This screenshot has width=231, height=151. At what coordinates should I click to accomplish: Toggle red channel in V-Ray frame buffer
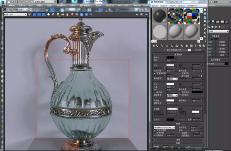coord(34,14)
